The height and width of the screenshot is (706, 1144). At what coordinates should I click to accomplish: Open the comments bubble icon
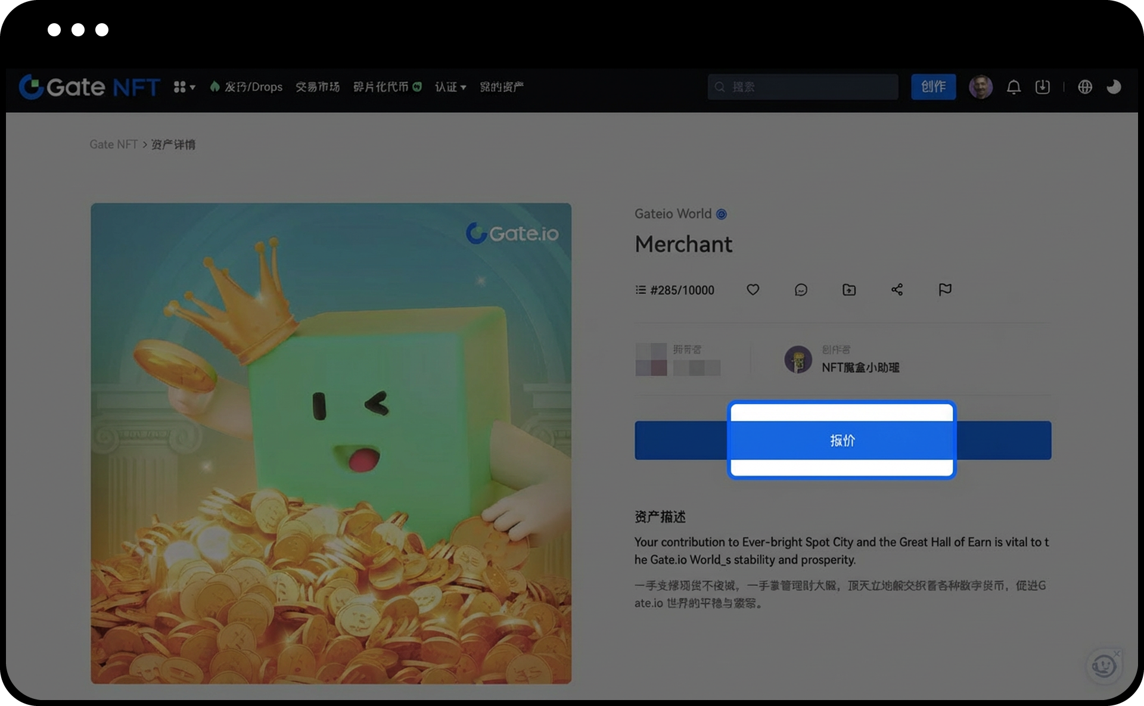pyautogui.click(x=801, y=290)
